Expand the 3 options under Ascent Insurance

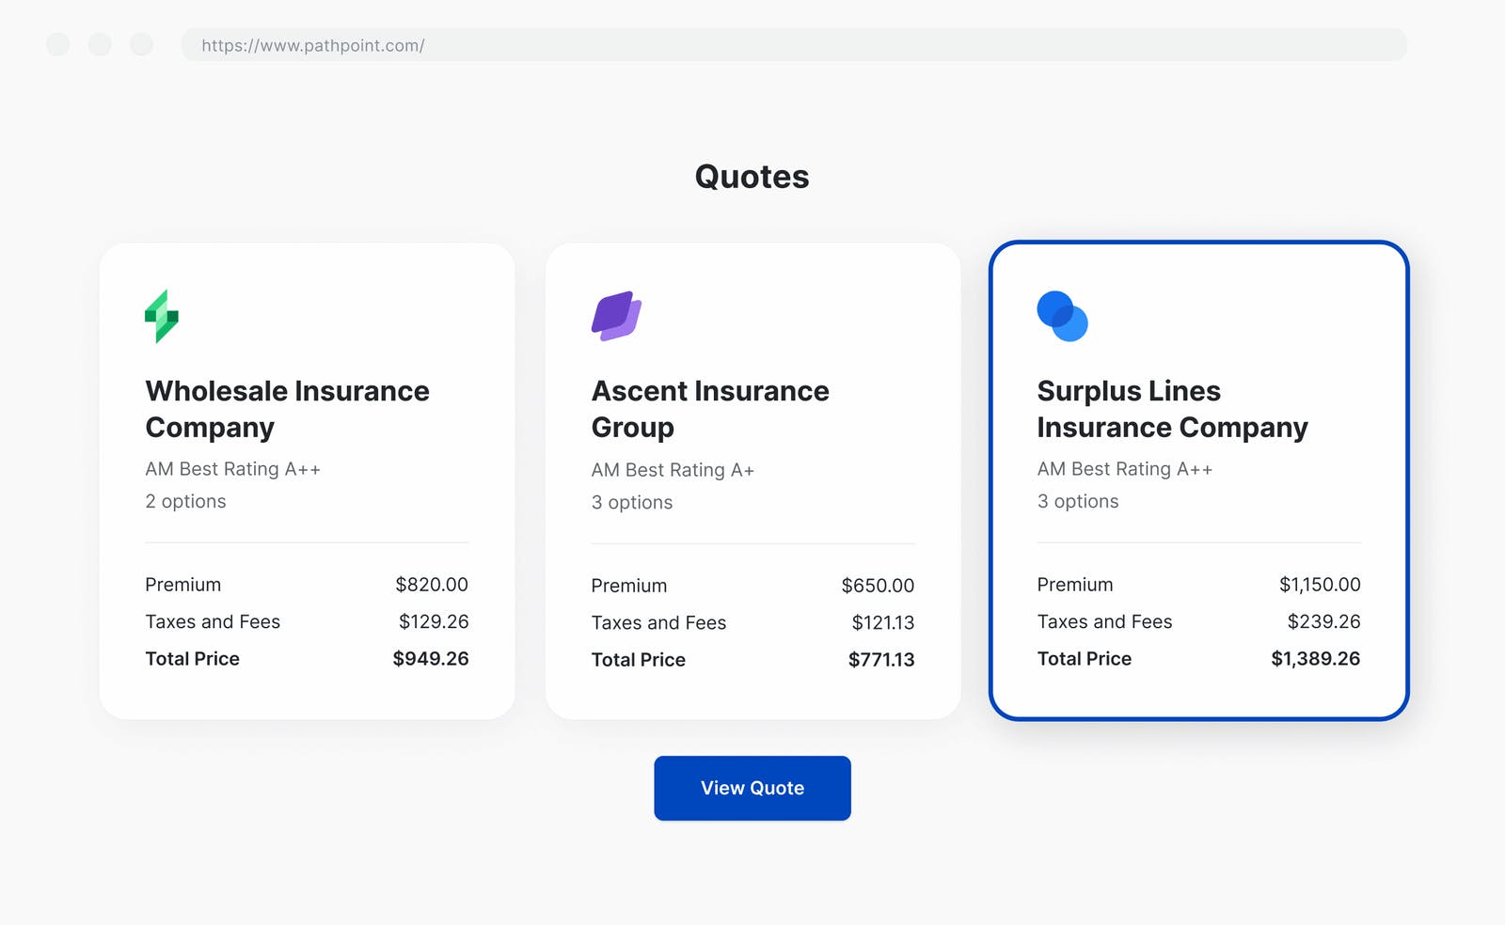coord(631,502)
